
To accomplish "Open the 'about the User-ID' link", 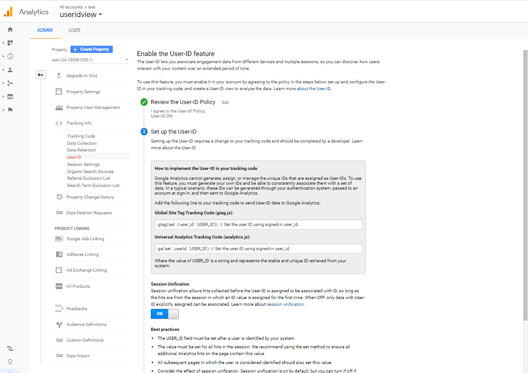I will (x=313, y=88).
